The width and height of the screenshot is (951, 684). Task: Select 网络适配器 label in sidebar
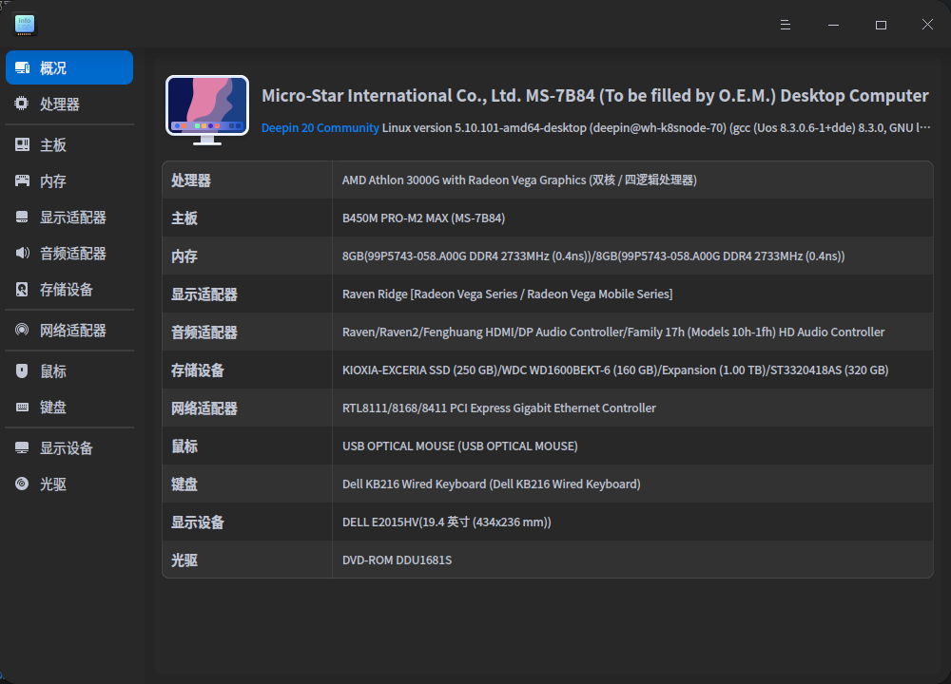73,331
